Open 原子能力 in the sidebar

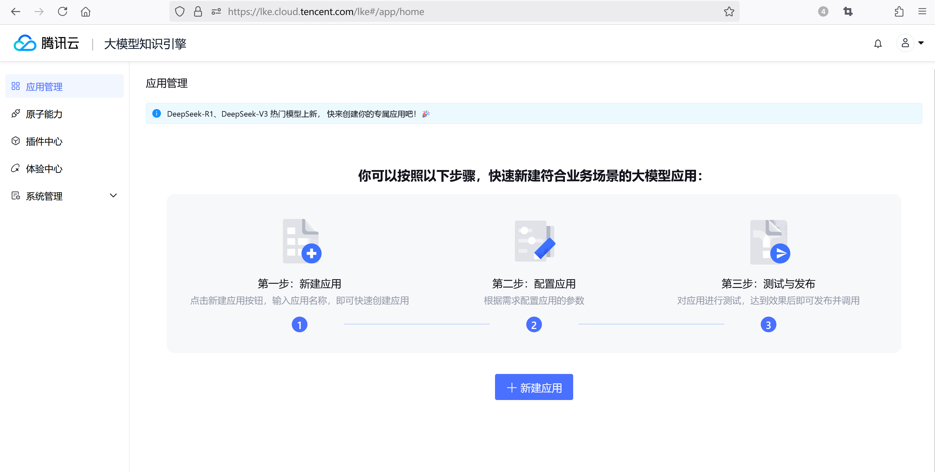point(44,114)
